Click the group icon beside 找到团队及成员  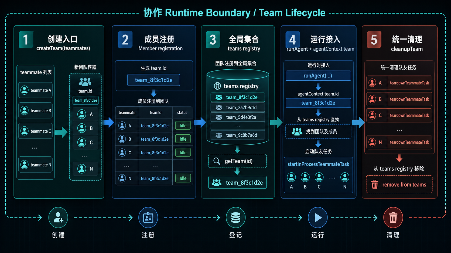[x=297, y=131]
